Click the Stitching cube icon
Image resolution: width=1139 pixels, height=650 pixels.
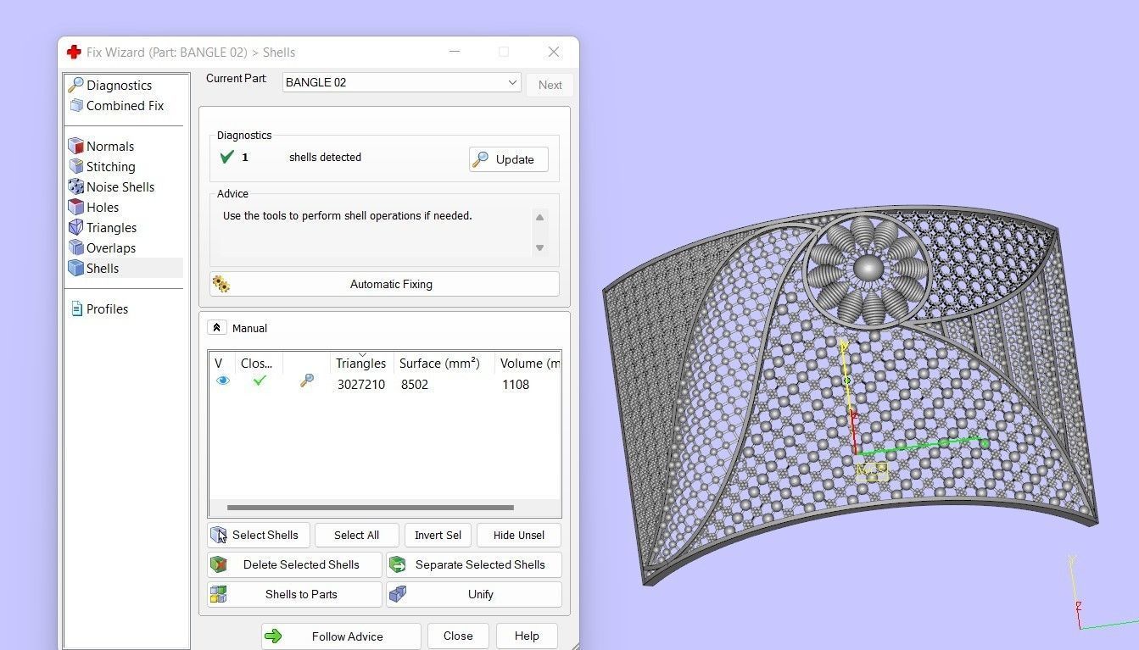pyautogui.click(x=76, y=167)
